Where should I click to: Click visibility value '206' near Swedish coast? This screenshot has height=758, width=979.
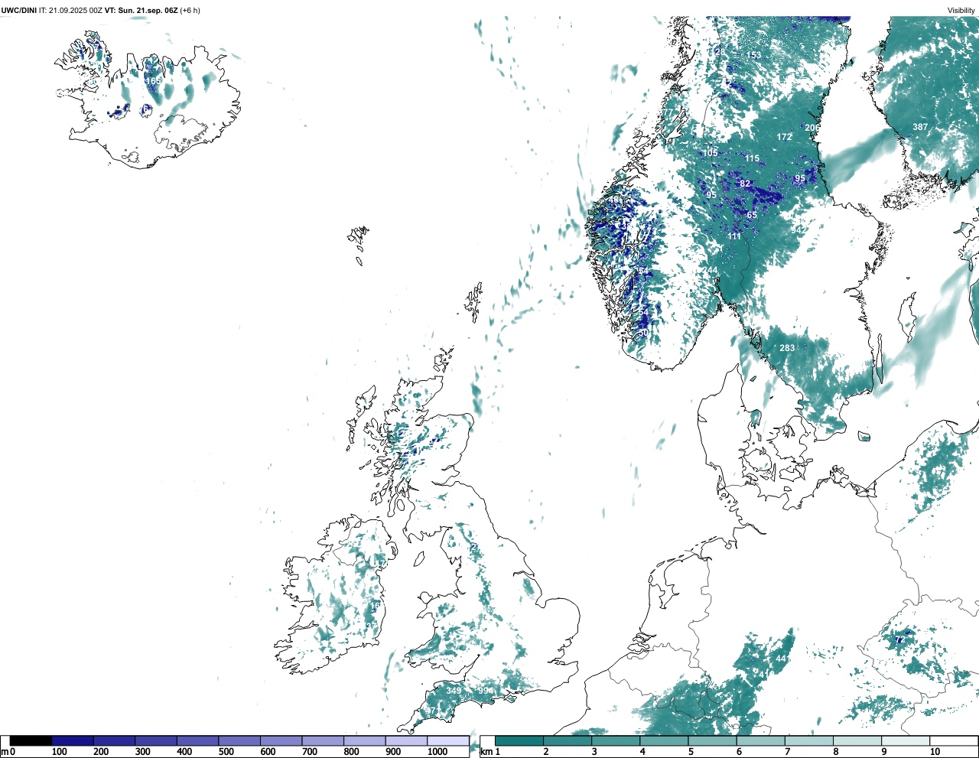[x=811, y=128]
